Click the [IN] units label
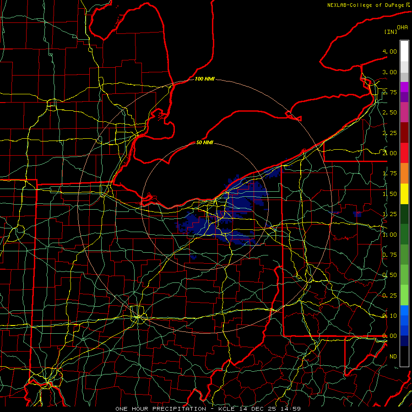 click(x=391, y=32)
